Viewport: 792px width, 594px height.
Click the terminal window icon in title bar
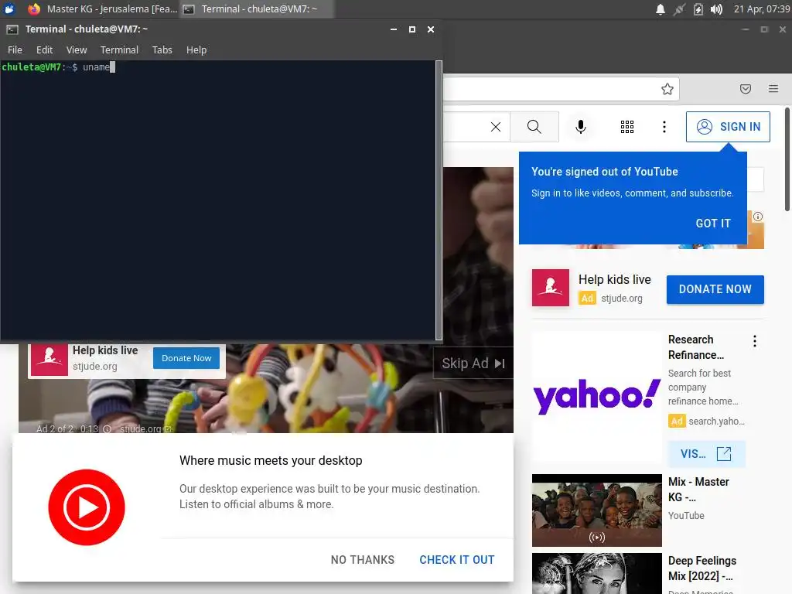tap(12, 29)
